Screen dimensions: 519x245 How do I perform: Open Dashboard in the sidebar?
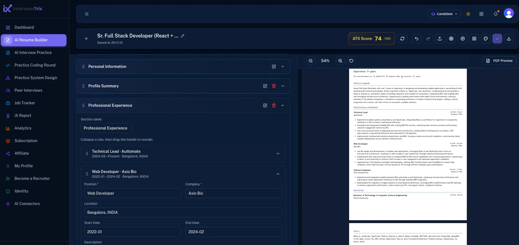pos(33,27)
